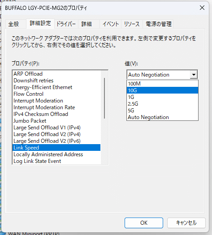This screenshot has height=235, width=212.
Task: Confirm with the OK button
Action: pos(144,223)
